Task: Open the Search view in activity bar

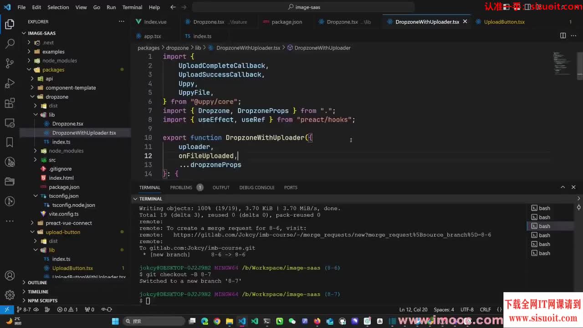Action: [10, 44]
